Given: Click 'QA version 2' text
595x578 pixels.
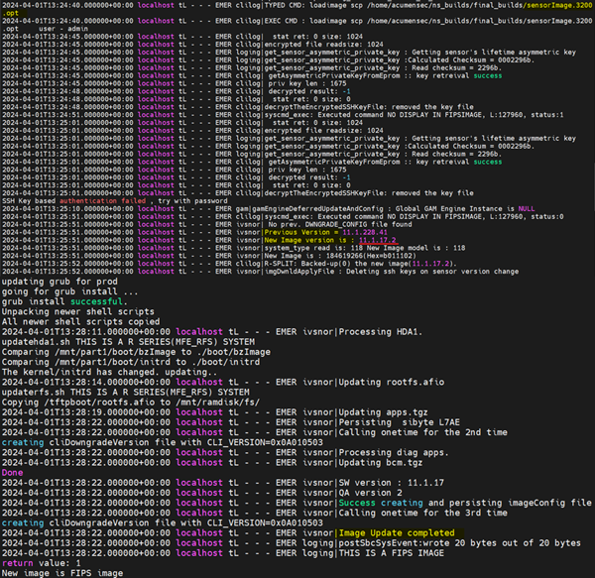Looking at the screenshot, I should (x=370, y=493).
